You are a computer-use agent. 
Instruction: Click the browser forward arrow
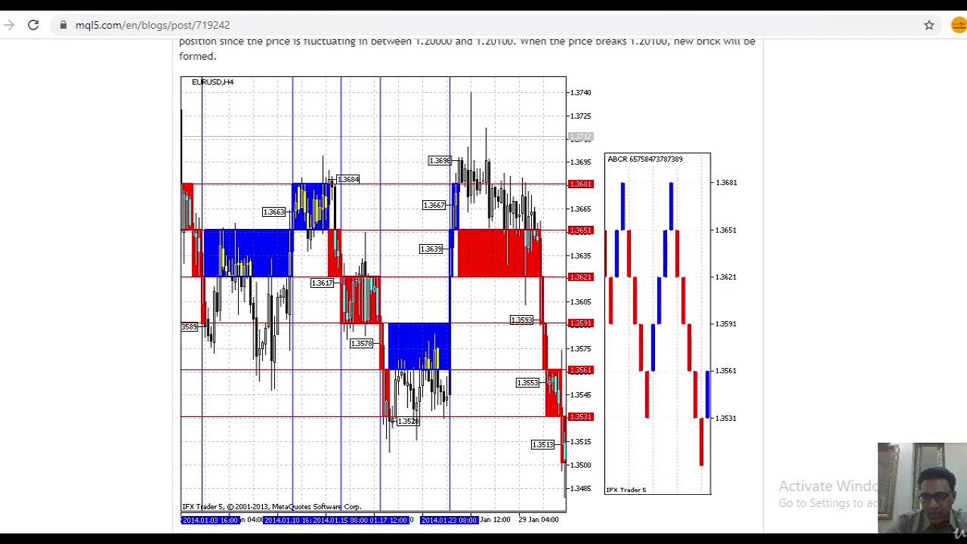pyautogui.click(x=8, y=25)
